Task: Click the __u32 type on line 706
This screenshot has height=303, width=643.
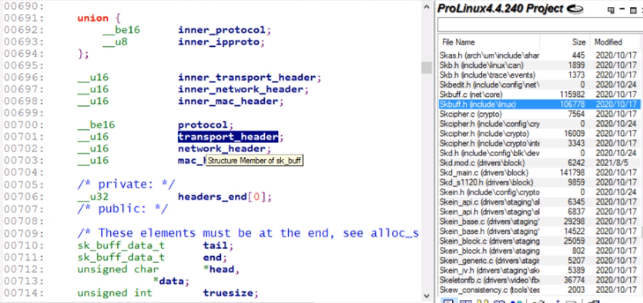Action: click(92, 197)
